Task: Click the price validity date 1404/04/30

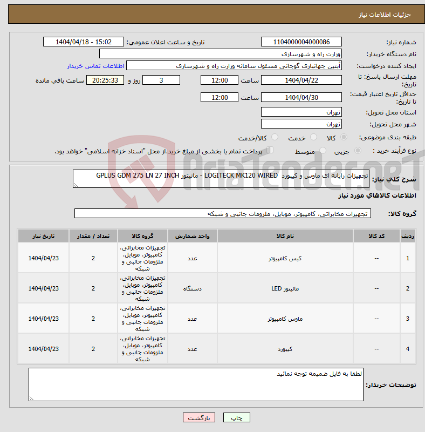Action: [301, 97]
